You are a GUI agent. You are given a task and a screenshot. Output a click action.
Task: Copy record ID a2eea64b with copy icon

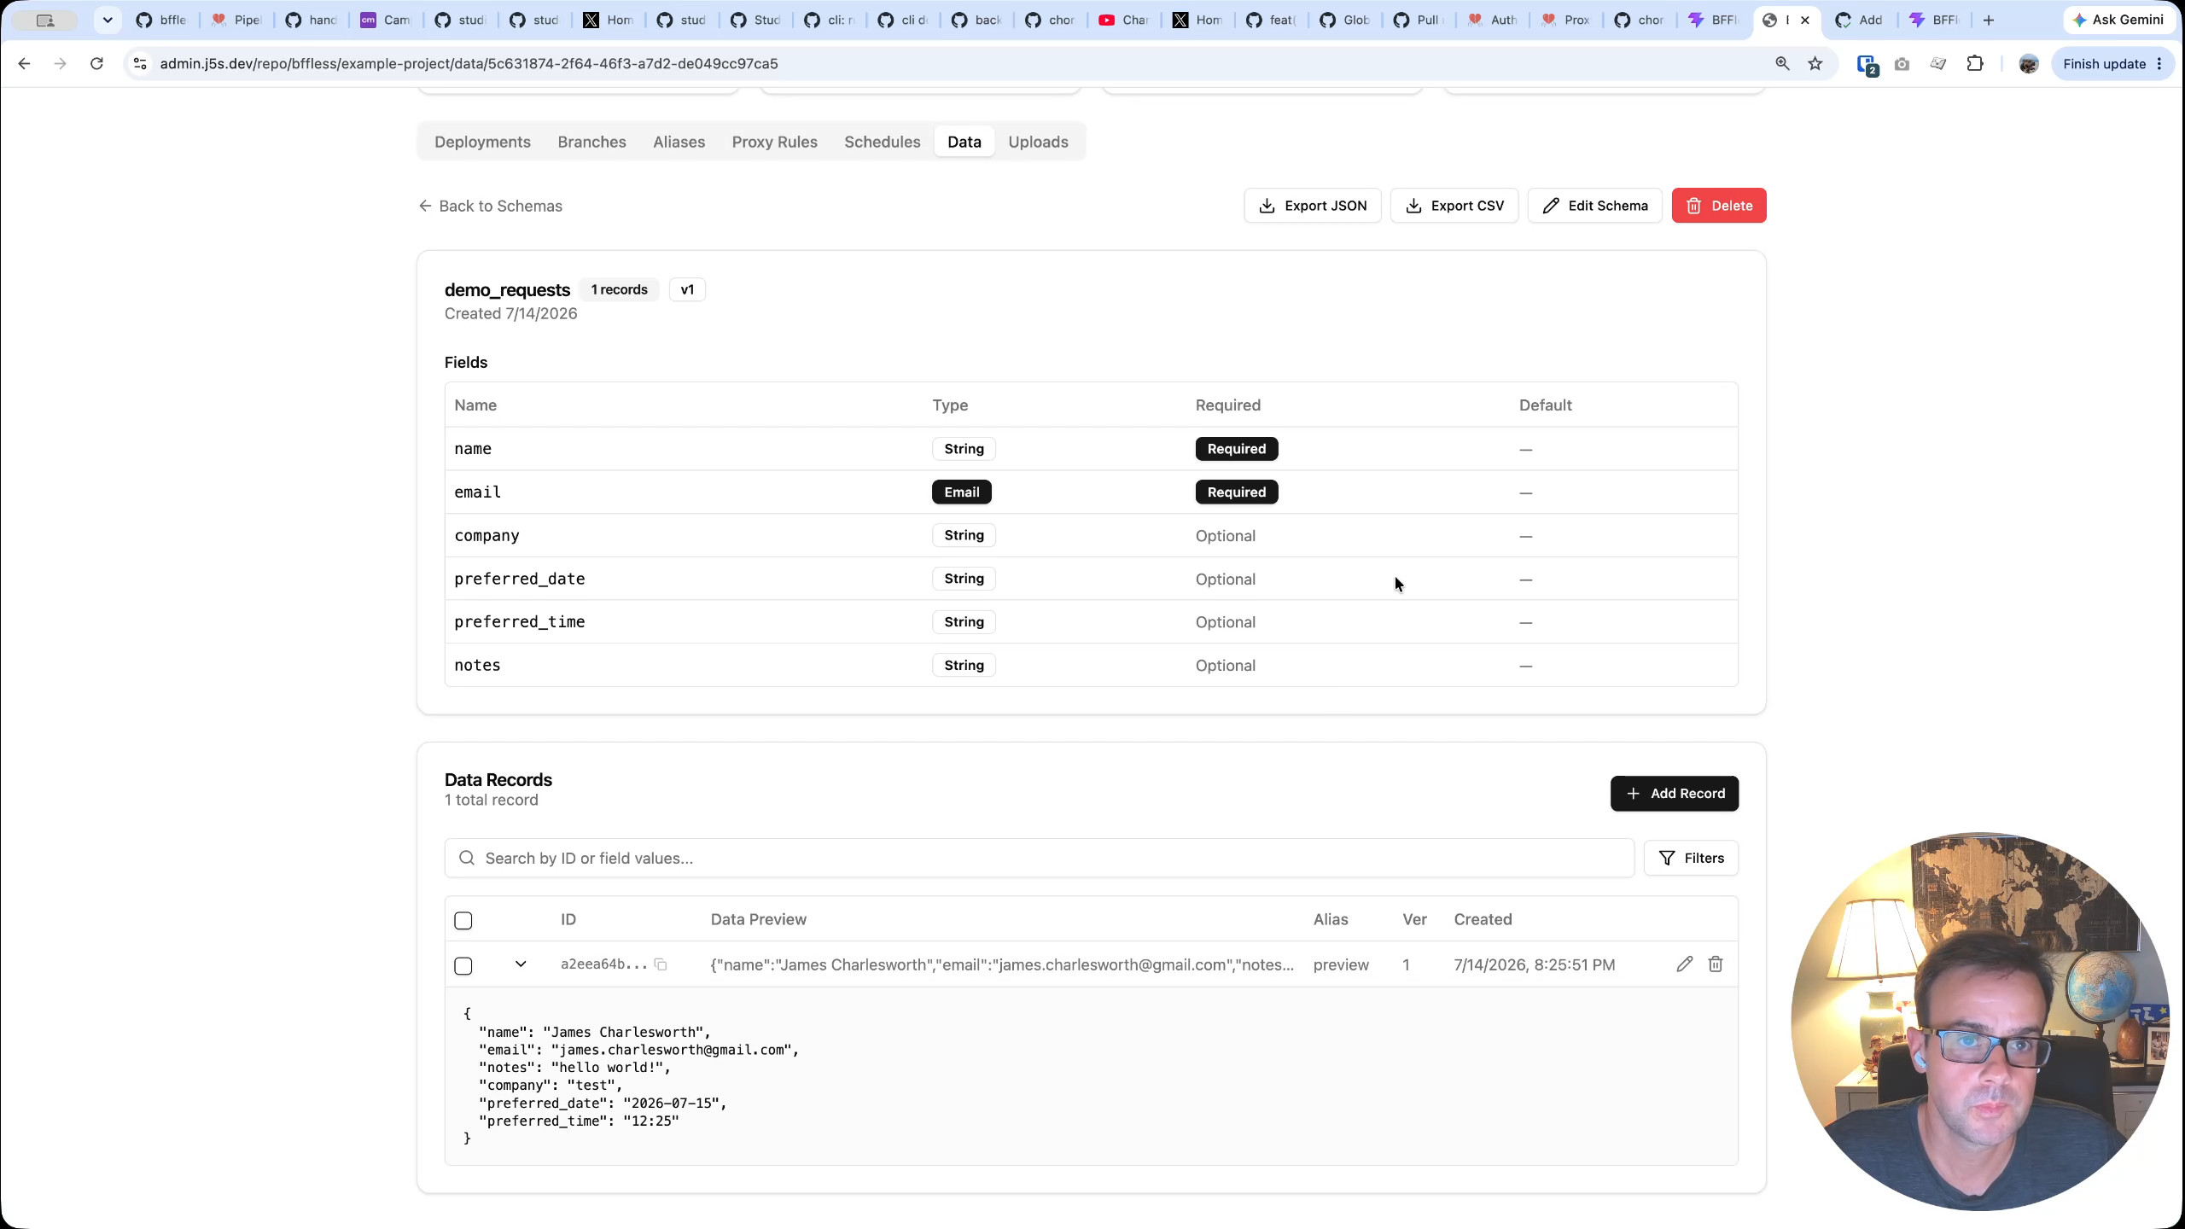coord(661,964)
